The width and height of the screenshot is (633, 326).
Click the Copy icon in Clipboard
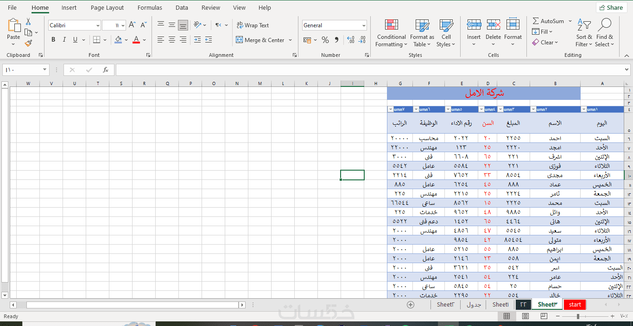[28, 32]
